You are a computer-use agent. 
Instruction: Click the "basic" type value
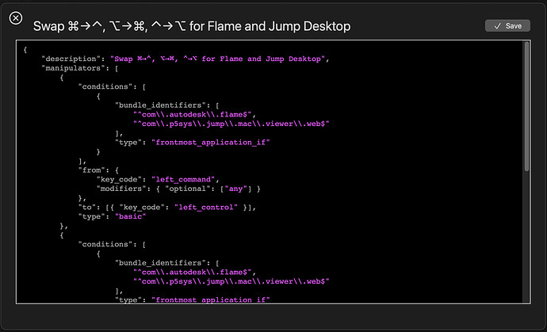pos(131,216)
